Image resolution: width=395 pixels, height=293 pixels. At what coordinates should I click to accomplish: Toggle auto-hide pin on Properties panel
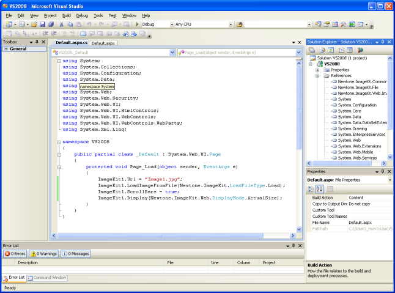click(x=383, y=171)
